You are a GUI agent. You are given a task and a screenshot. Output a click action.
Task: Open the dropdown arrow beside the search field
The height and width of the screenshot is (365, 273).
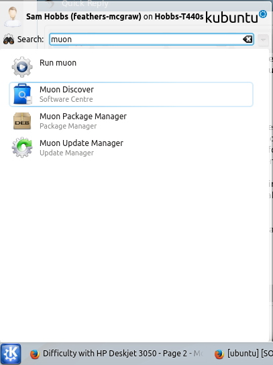tap(263, 40)
